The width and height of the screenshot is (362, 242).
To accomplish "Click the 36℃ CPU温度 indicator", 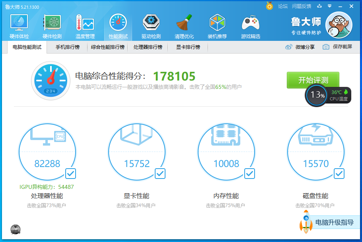I will [x=339, y=95].
